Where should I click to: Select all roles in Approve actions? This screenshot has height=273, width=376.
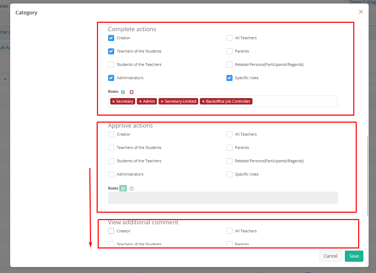[x=123, y=189]
